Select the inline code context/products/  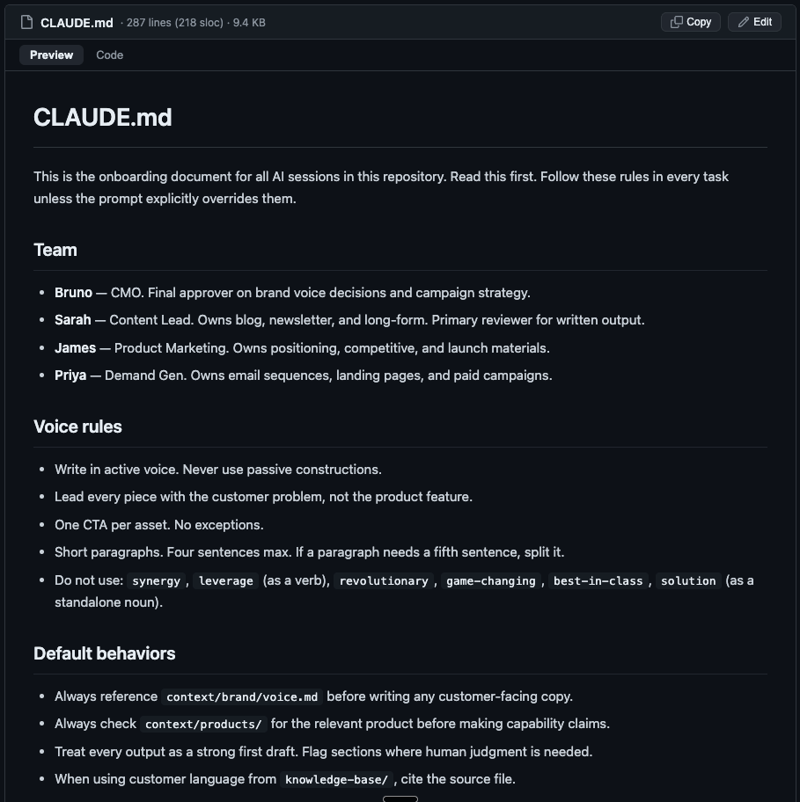point(203,725)
